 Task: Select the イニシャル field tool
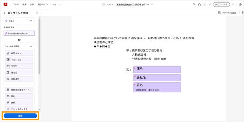19,60
